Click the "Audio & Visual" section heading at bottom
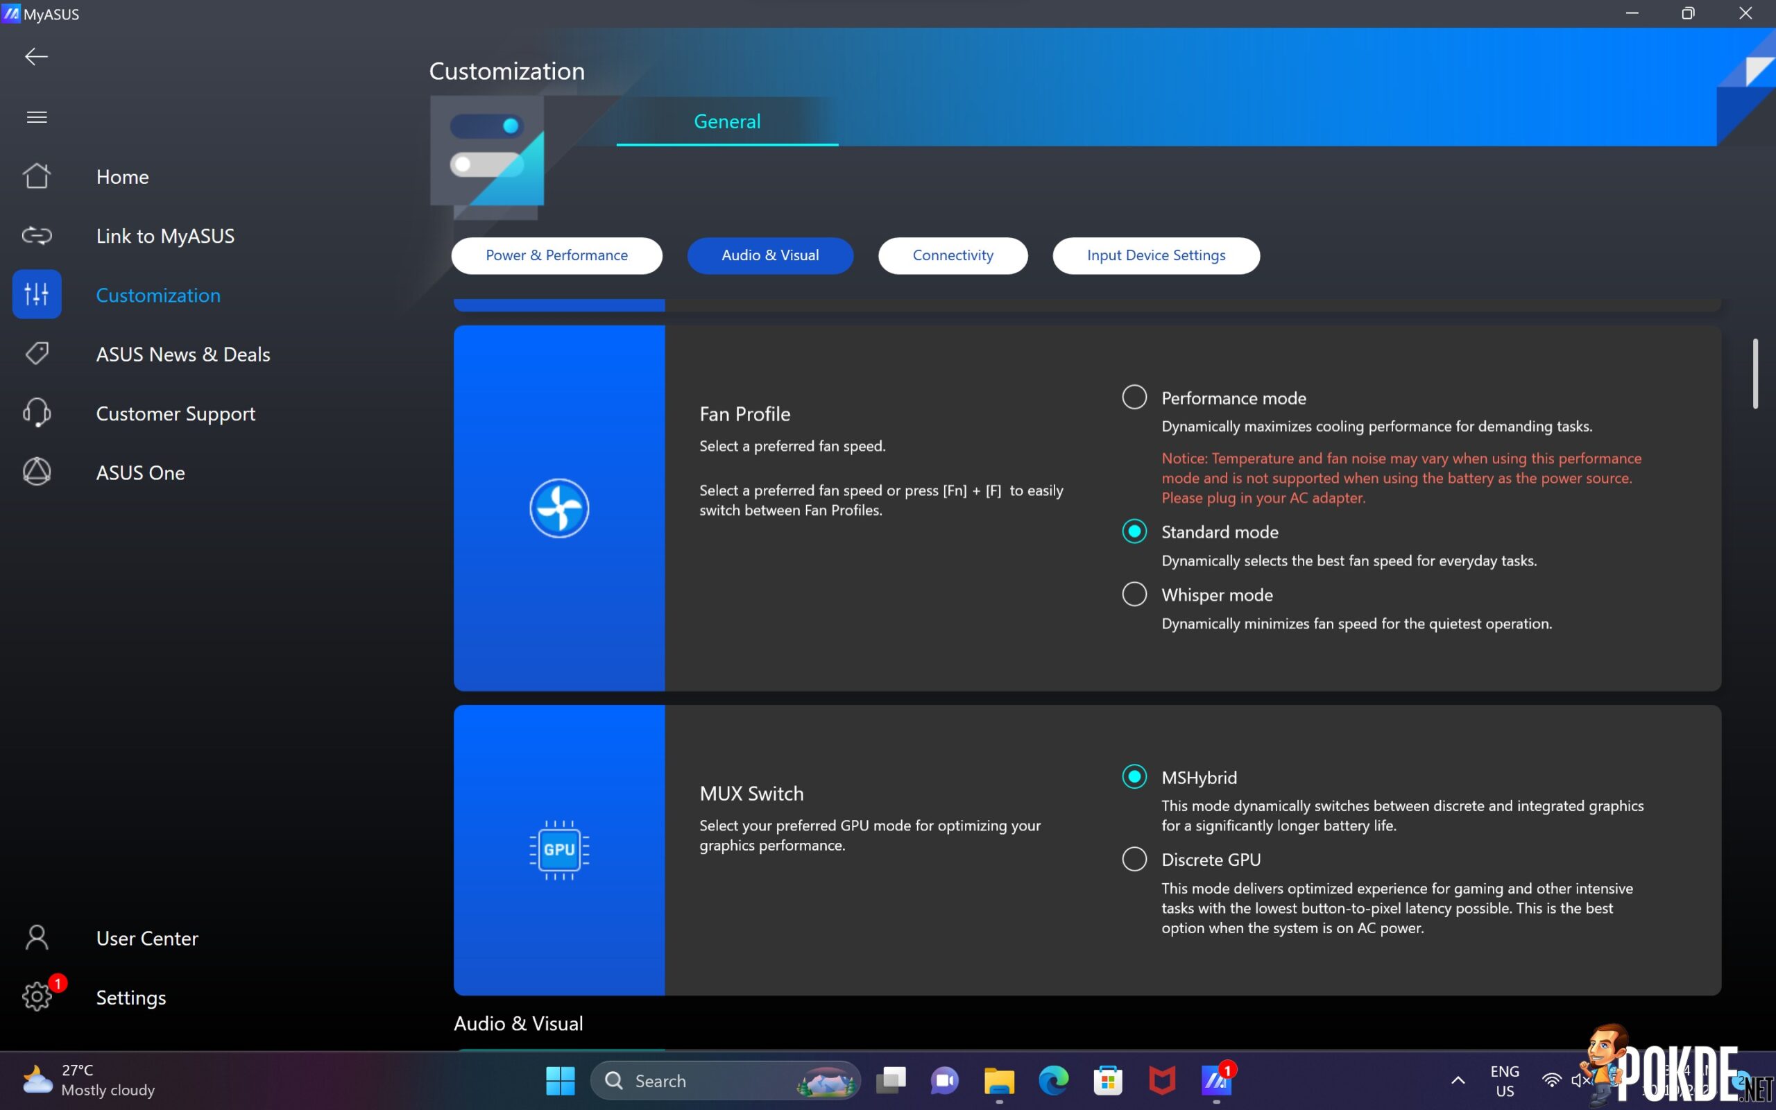This screenshot has width=1776, height=1110. click(x=518, y=1023)
